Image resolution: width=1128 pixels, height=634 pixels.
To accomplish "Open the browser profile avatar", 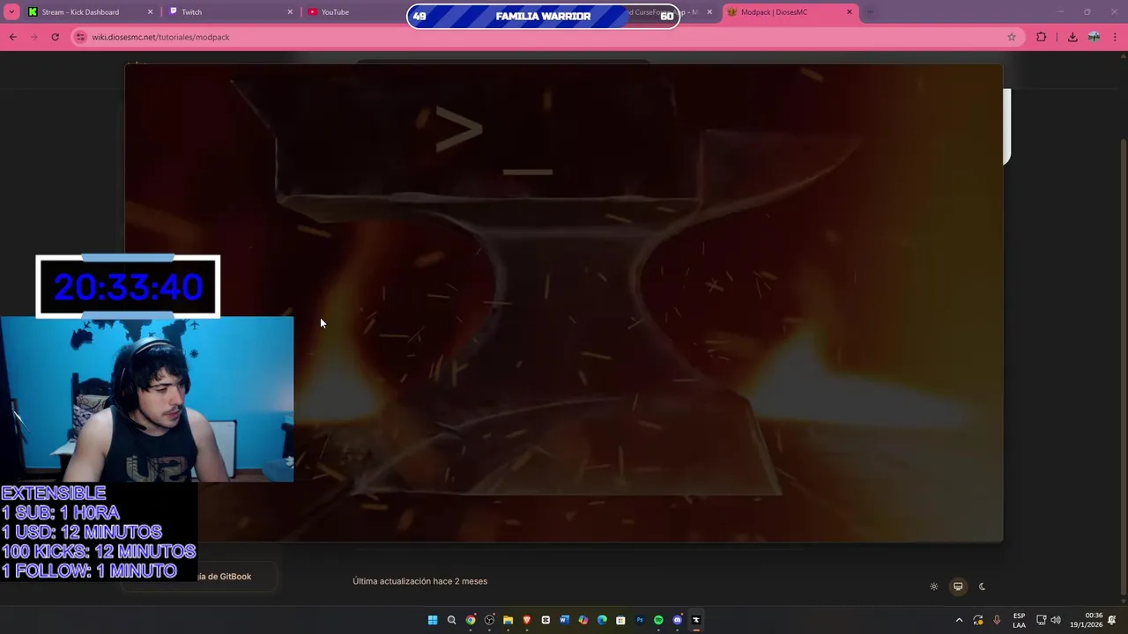I will pyautogui.click(x=1094, y=37).
